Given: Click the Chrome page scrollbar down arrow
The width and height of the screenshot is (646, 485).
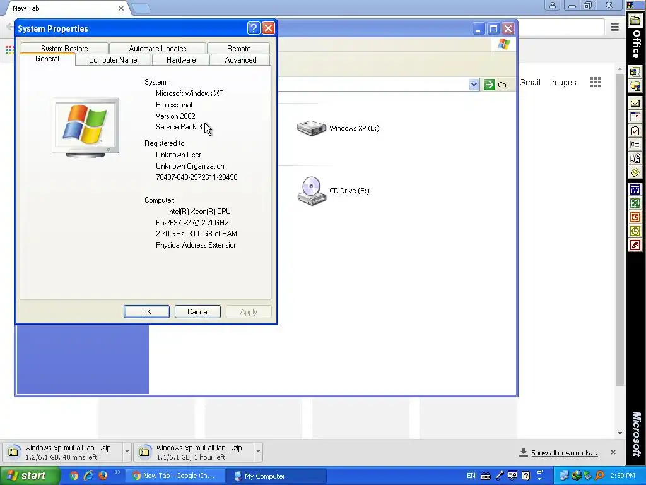Looking at the screenshot, I should click(620, 433).
